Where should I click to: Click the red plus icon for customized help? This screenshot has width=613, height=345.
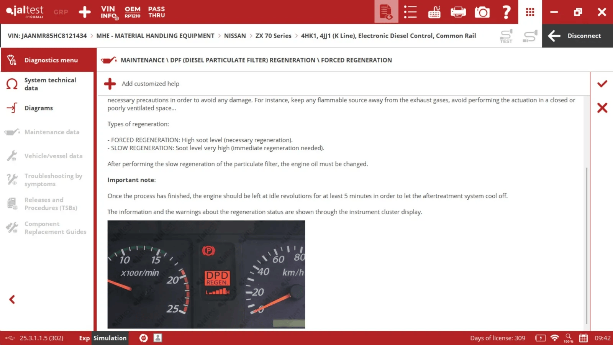[110, 84]
